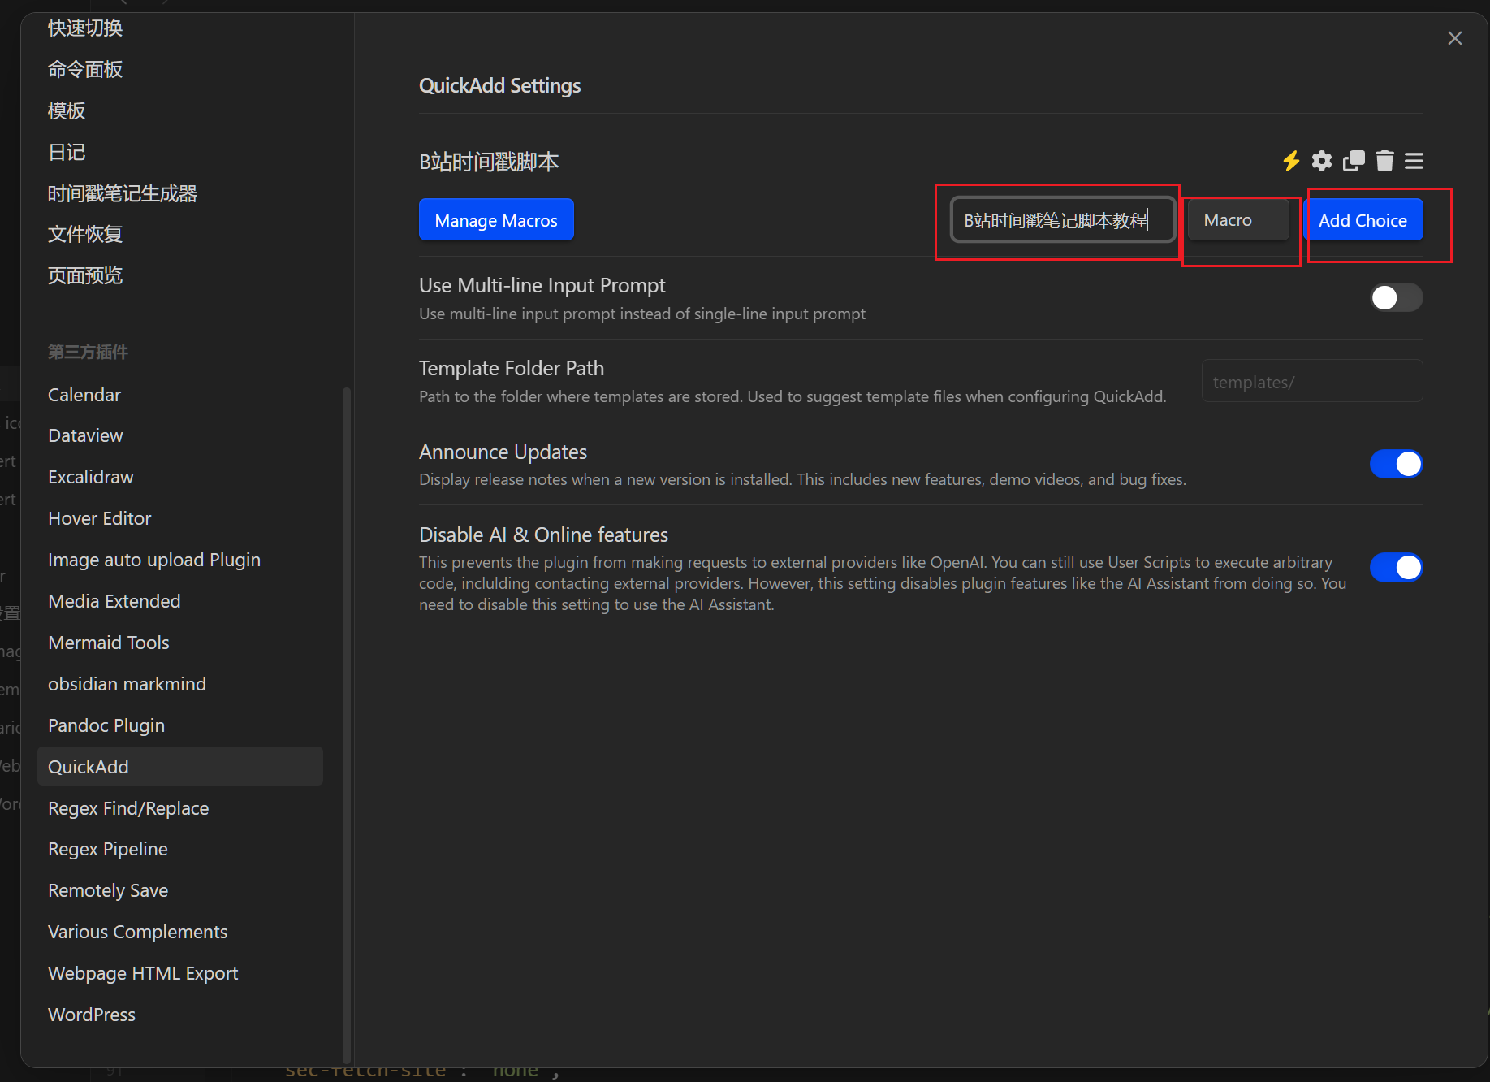1490x1082 pixels.
Task: Click the Manage Macros button
Action: coord(496,220)
